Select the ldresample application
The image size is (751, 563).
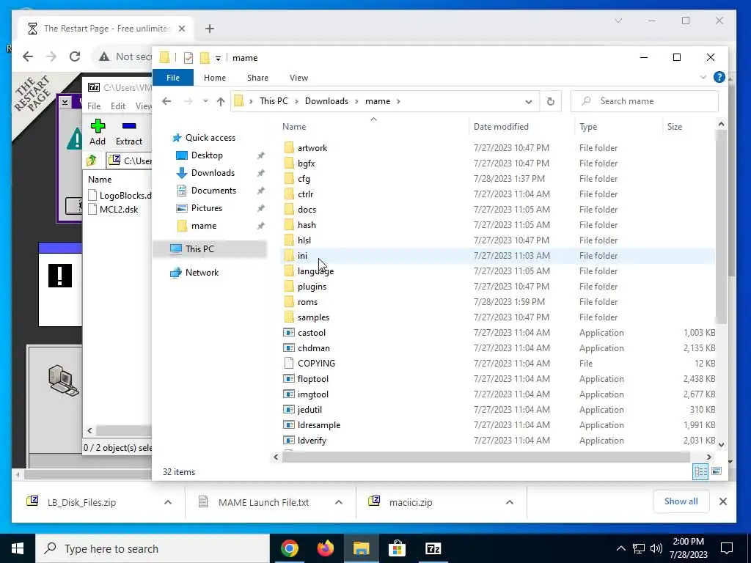(x=319, y=424)
